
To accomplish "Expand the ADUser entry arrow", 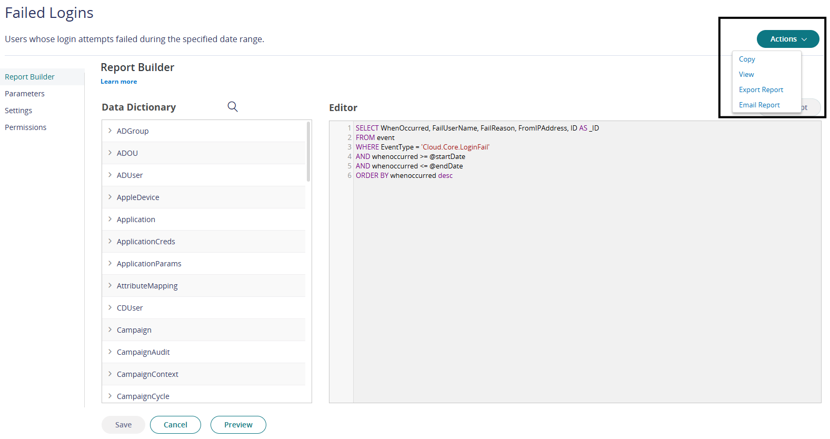I will 110,175.
